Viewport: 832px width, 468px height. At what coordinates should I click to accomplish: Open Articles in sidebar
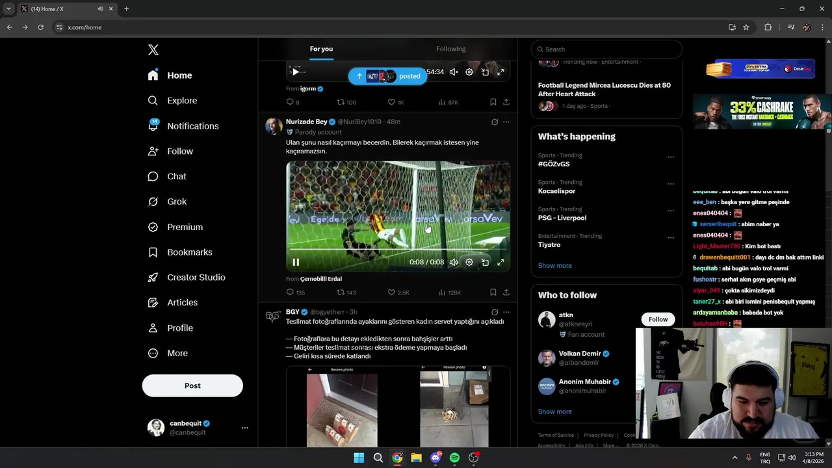tap(173, 303)
